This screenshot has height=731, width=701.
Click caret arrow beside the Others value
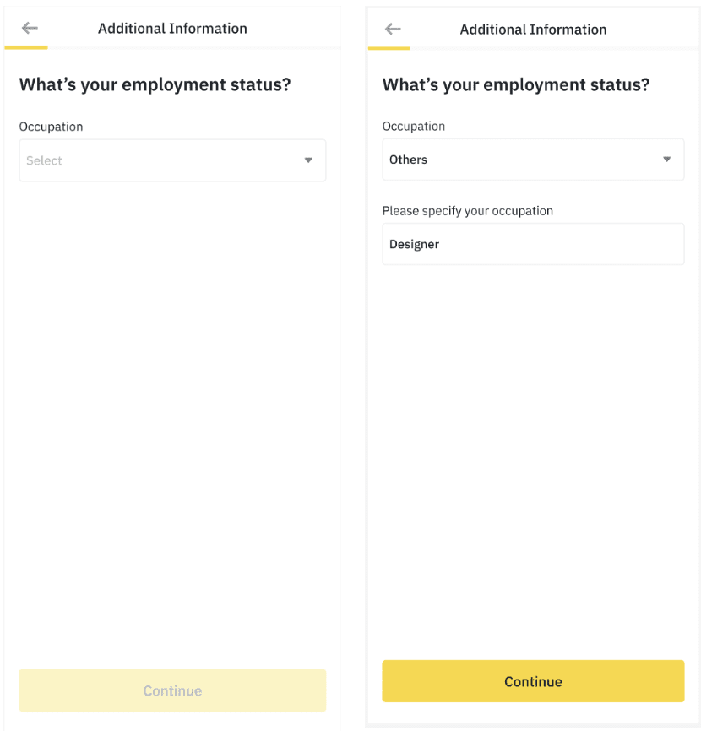666,160
